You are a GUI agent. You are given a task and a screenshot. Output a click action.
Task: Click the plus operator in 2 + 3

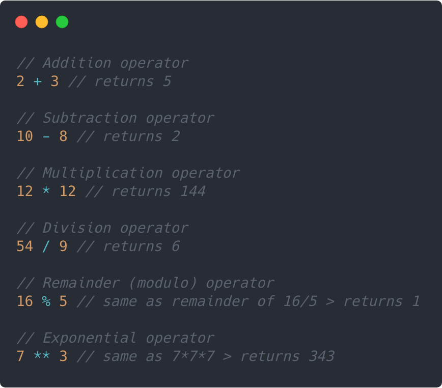point(38,81)
